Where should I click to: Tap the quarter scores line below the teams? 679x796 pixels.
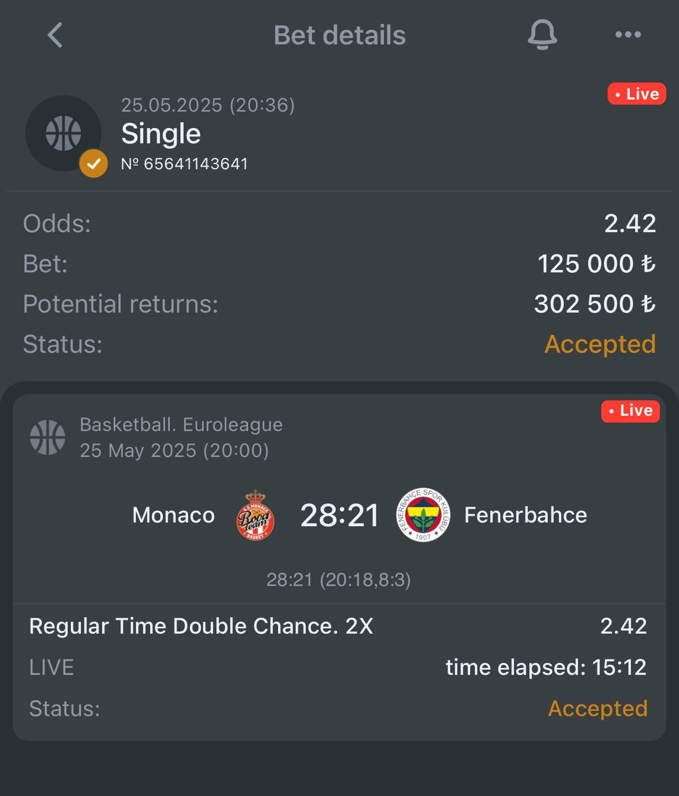point(339,580)
